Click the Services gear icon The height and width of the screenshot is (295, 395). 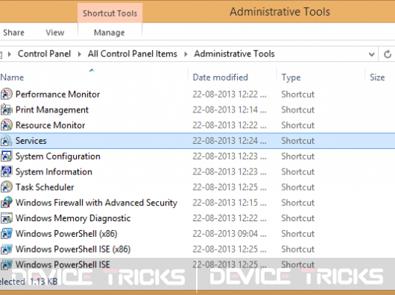point(6,141)
